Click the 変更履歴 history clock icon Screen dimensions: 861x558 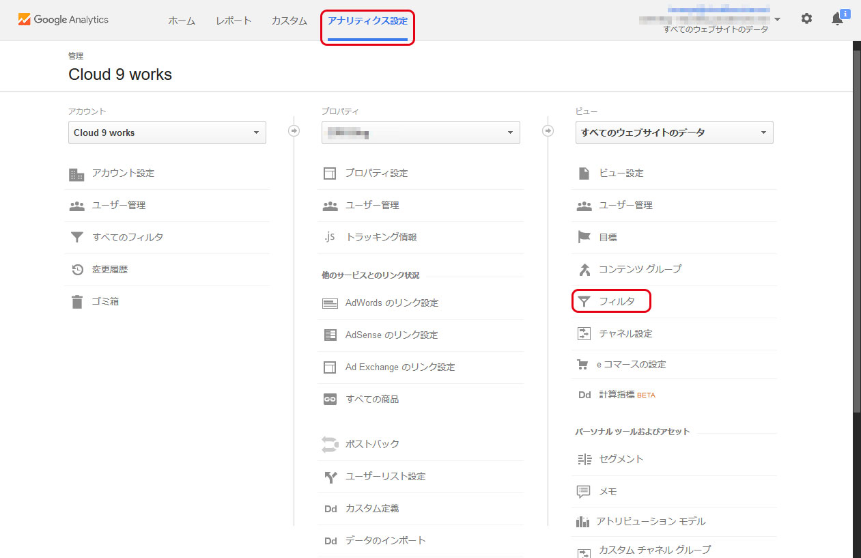click(x=77, y=270)
